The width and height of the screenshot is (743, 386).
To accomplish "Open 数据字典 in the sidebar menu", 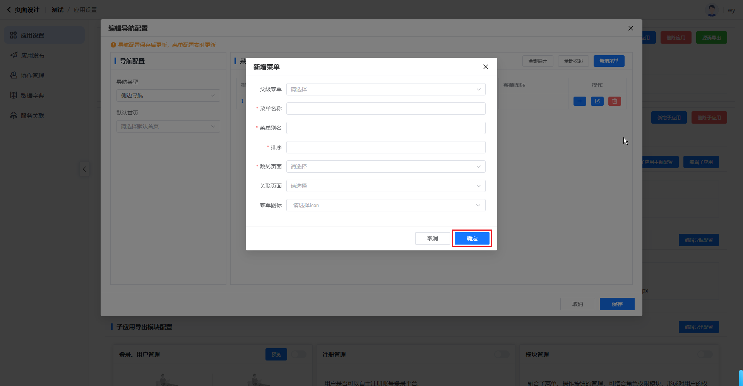I will 33,95.
